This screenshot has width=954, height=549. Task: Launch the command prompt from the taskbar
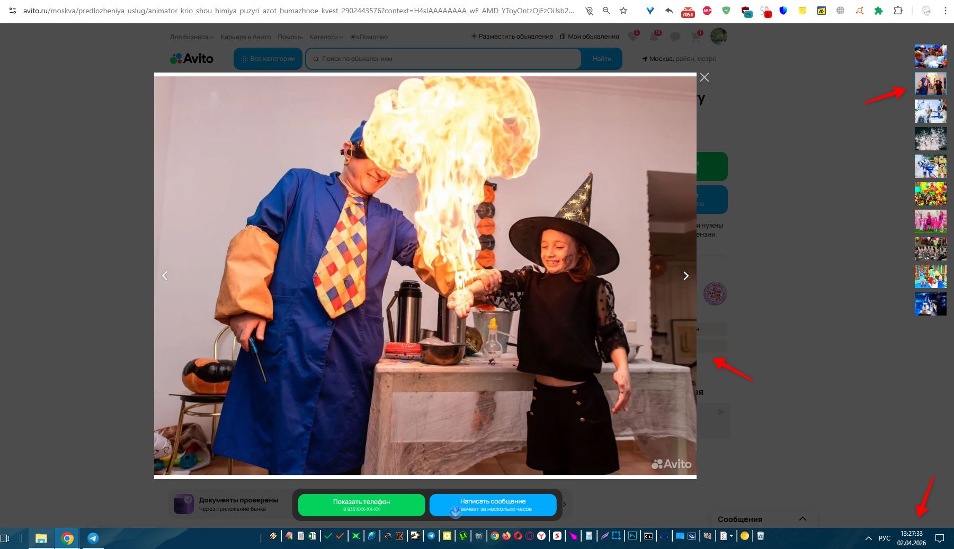[648, 536]
